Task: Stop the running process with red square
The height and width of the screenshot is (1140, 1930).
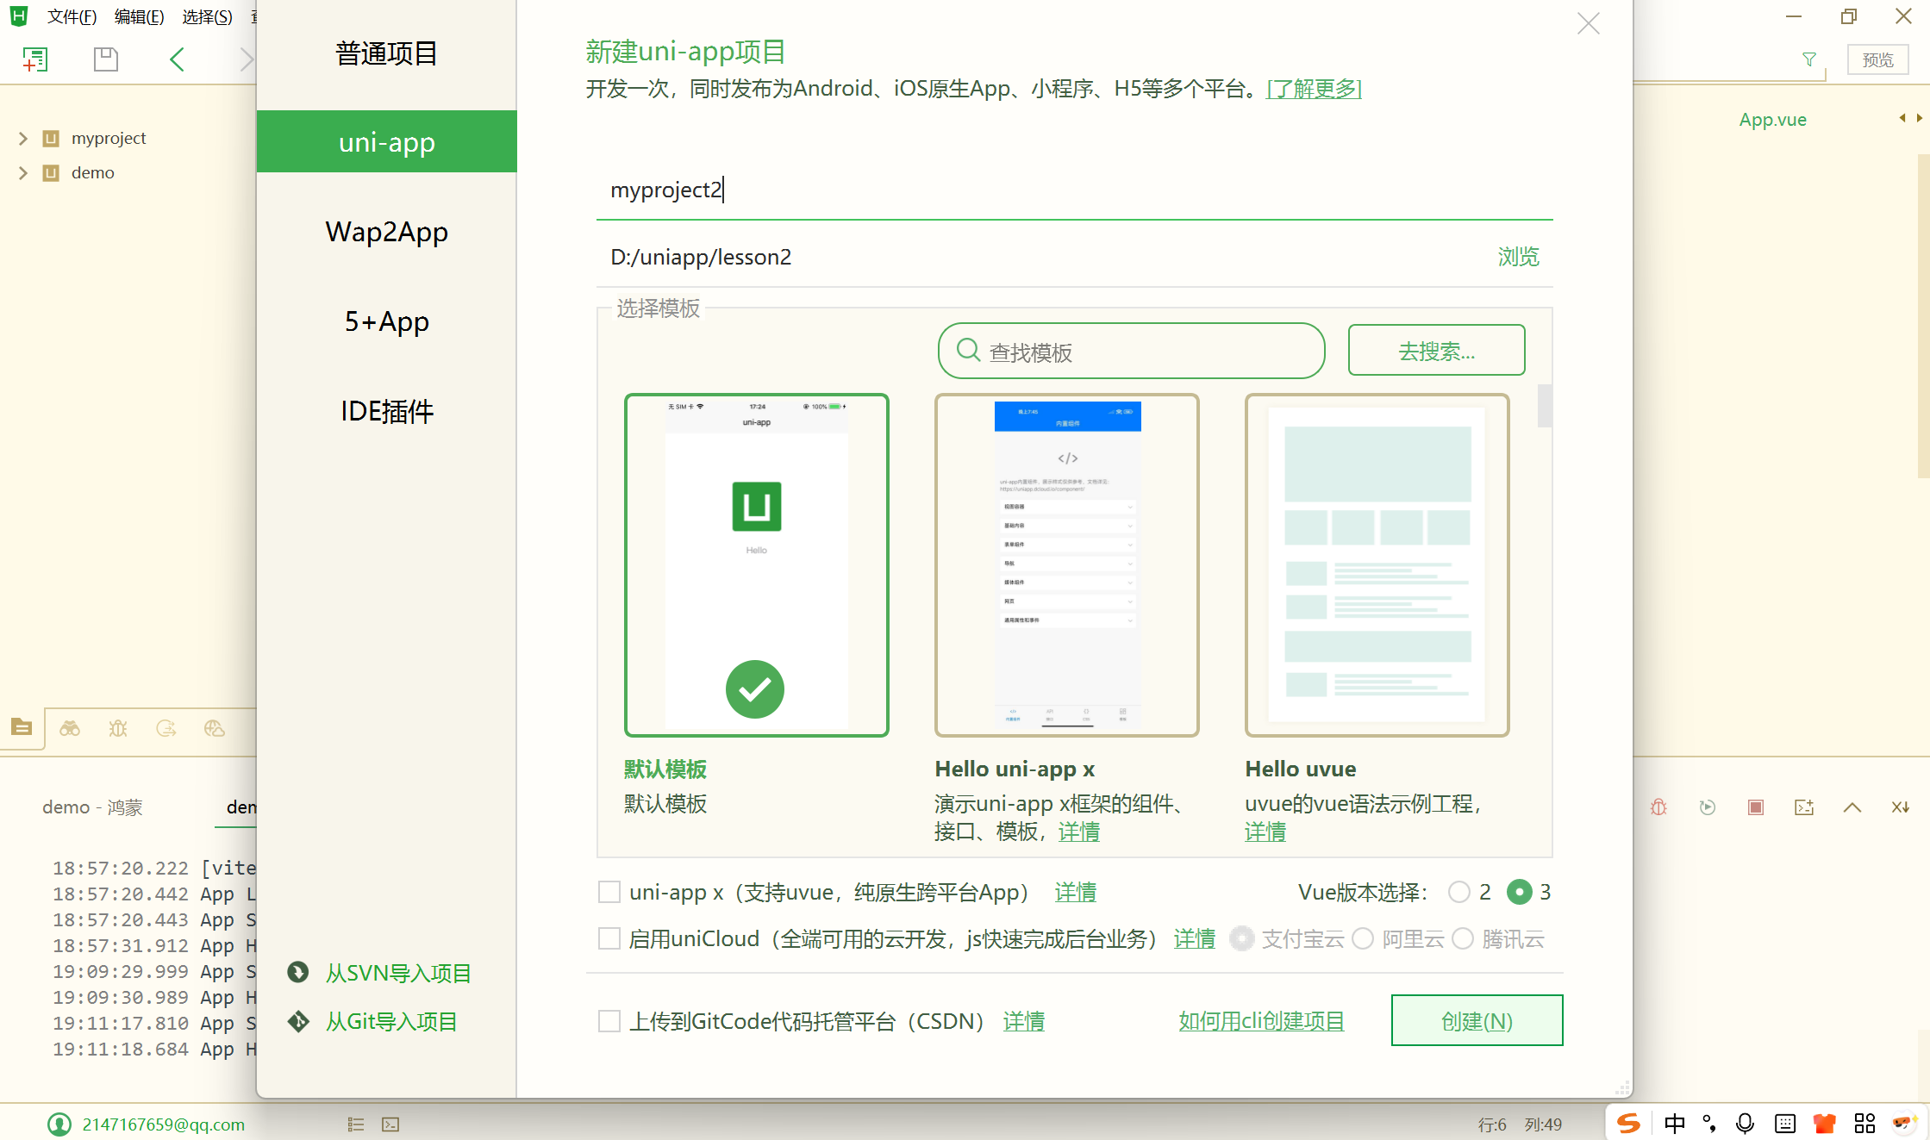Action: pyautogui.click(x=1756, y=807)
